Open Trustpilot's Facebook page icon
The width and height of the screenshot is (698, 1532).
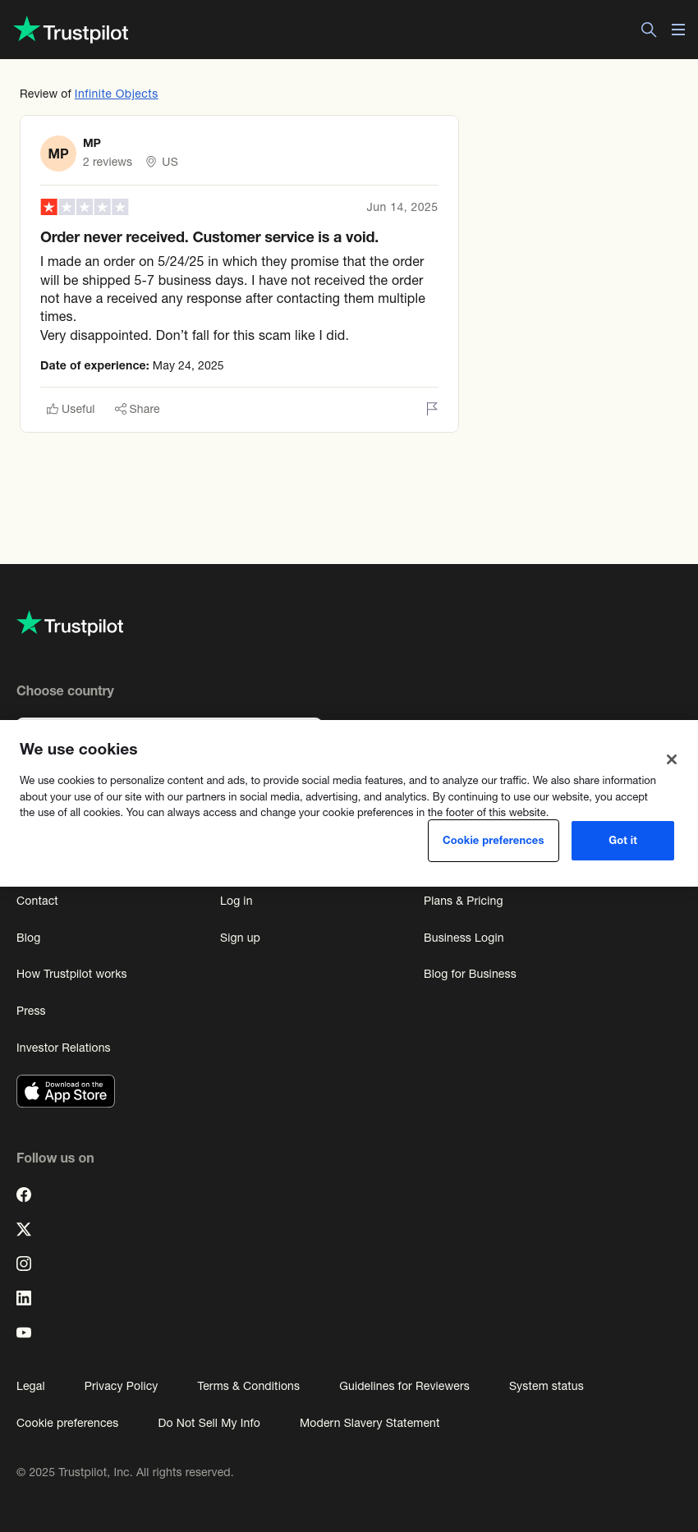pos(24,1195)
